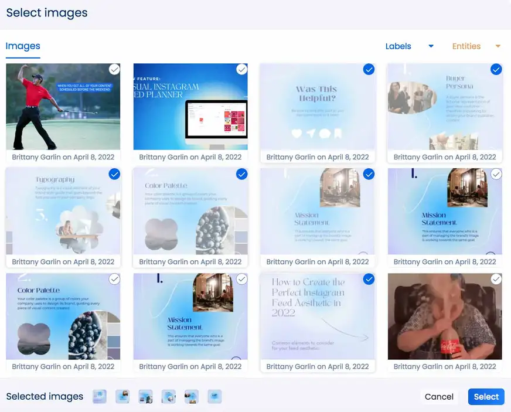Deselect the selected Color Palette image

tap(241, 174)
